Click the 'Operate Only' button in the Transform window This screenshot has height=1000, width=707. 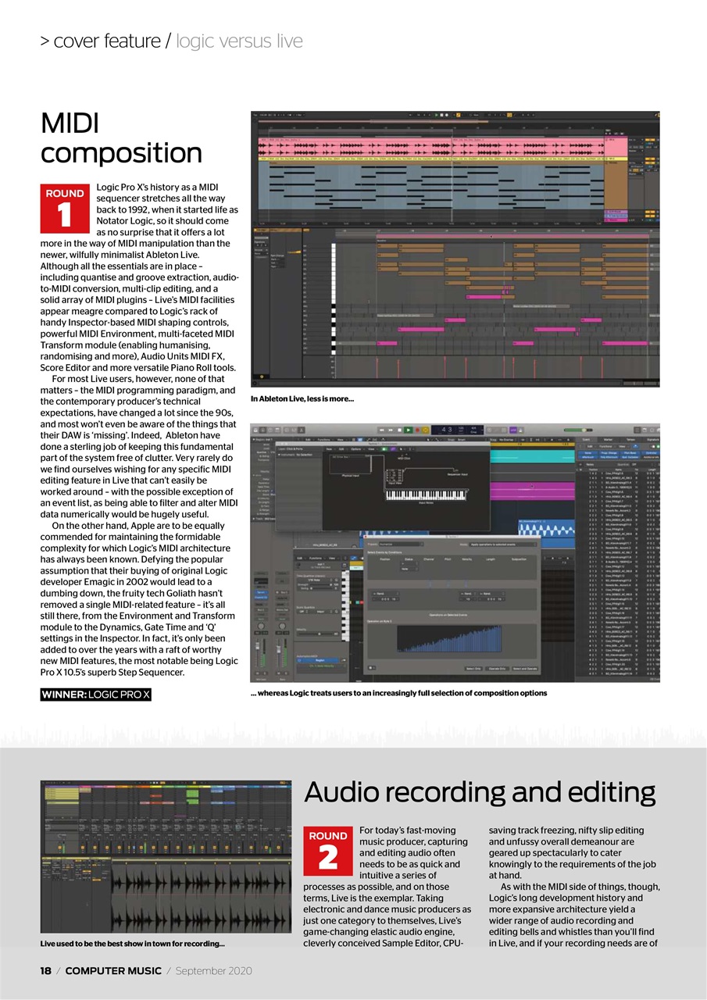click(497, 668)
